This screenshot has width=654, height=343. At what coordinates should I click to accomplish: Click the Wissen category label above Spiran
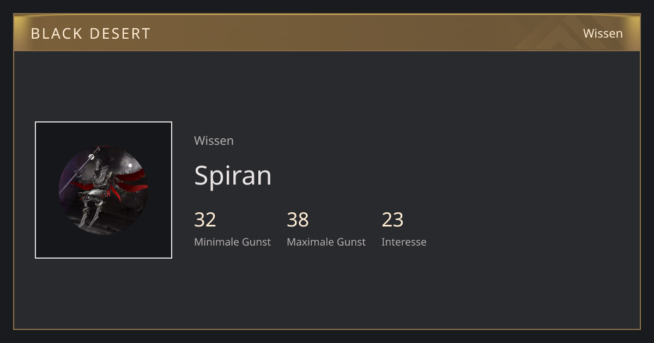pyautogui.click(x=214, y=140)
